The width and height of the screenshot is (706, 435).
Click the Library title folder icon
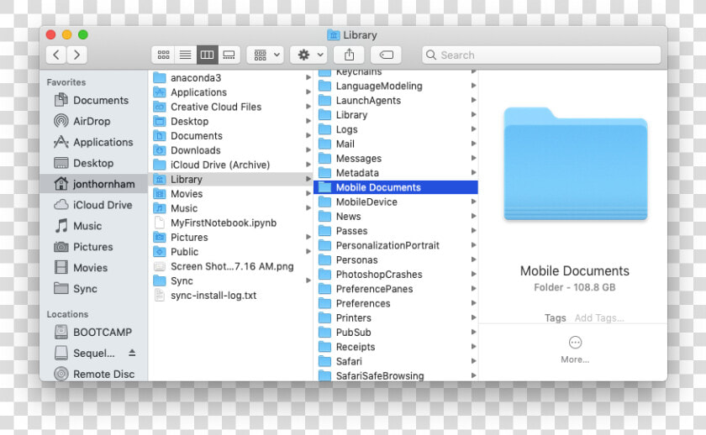point(333,34)
